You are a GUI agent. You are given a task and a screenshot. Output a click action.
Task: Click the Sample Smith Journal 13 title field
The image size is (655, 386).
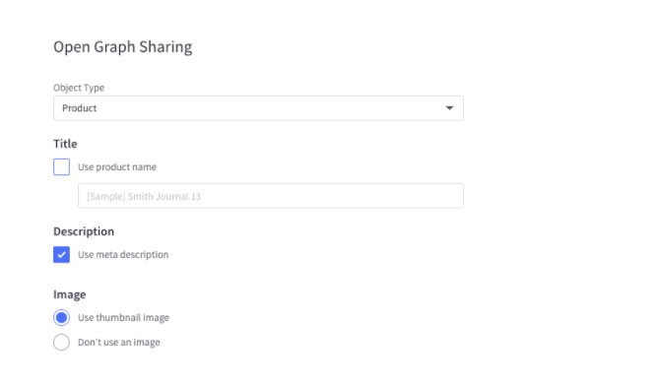(270, 196)
